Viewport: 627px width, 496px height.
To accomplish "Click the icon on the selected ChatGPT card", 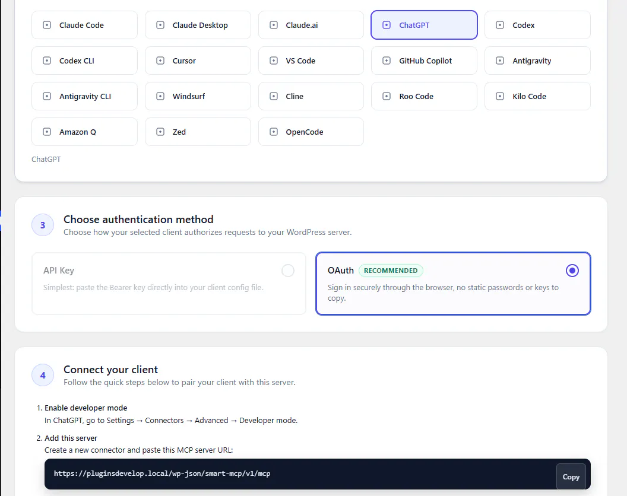I will coord(387,25).
